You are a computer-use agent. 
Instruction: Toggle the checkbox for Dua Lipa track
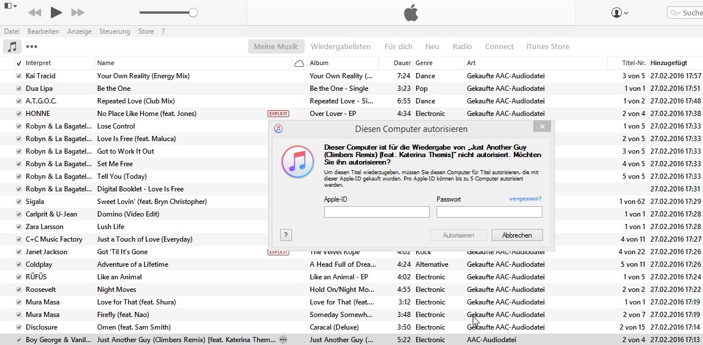pos(19,89)
